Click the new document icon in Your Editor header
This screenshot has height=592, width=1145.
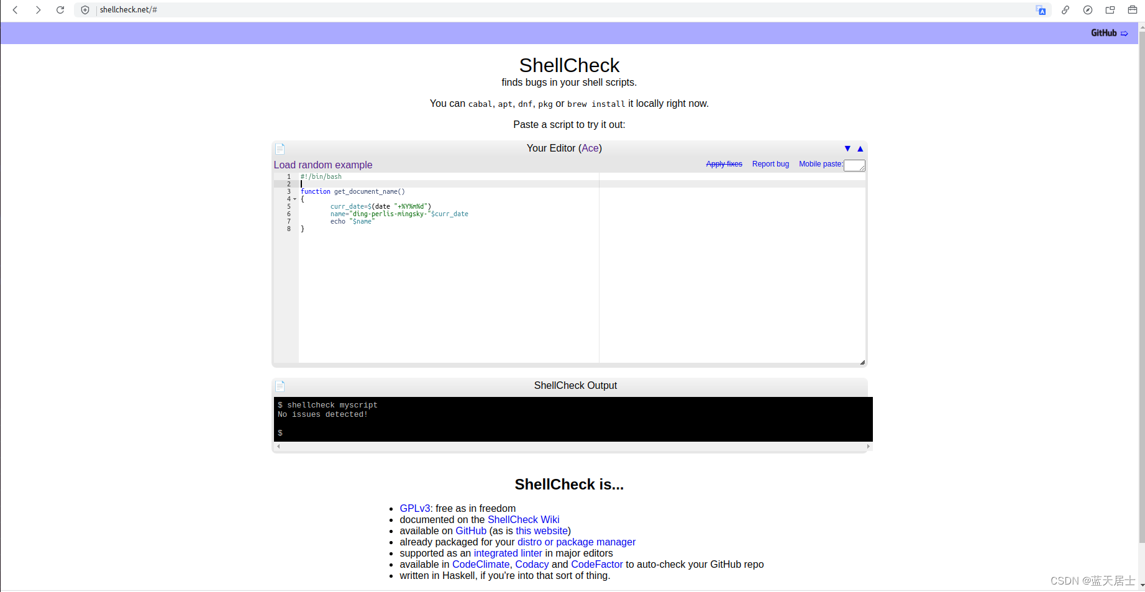280,148
